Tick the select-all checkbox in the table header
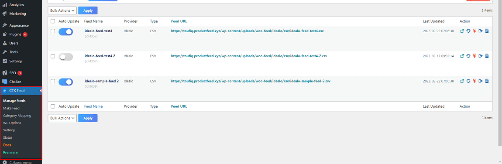The width and height of the screenshot is (502, 164). tap(53, 21)
